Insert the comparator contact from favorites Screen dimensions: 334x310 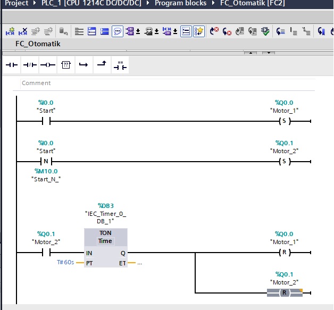point(120,65)
